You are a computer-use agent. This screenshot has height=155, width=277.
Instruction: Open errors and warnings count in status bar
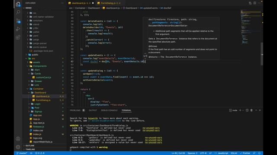pyautogui.click(x=40, y=153)
